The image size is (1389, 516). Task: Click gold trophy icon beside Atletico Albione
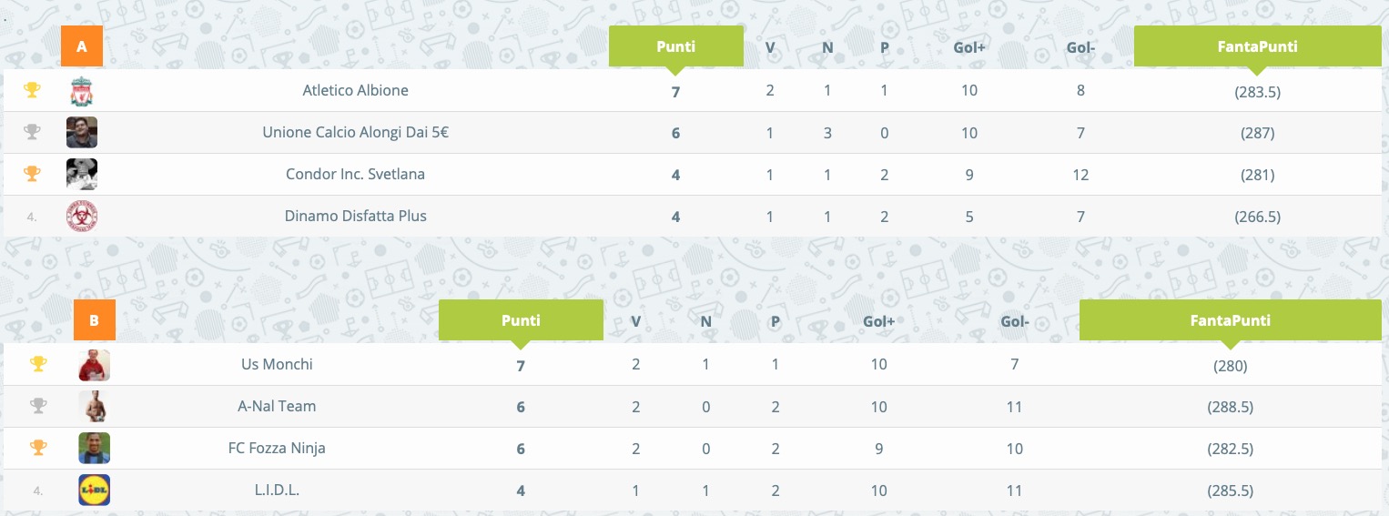32,90
